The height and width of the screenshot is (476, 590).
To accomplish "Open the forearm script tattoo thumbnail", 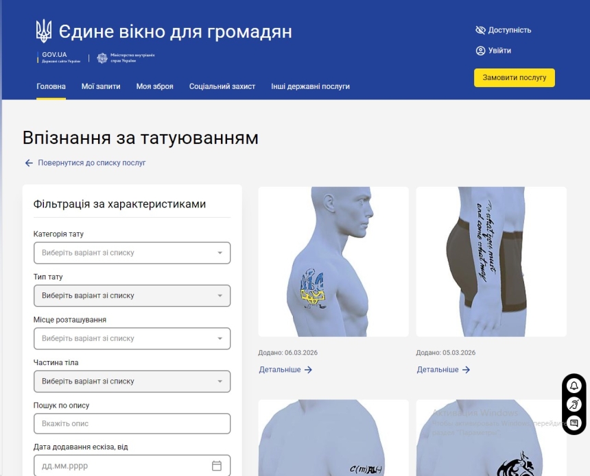I will coord(491,262).
